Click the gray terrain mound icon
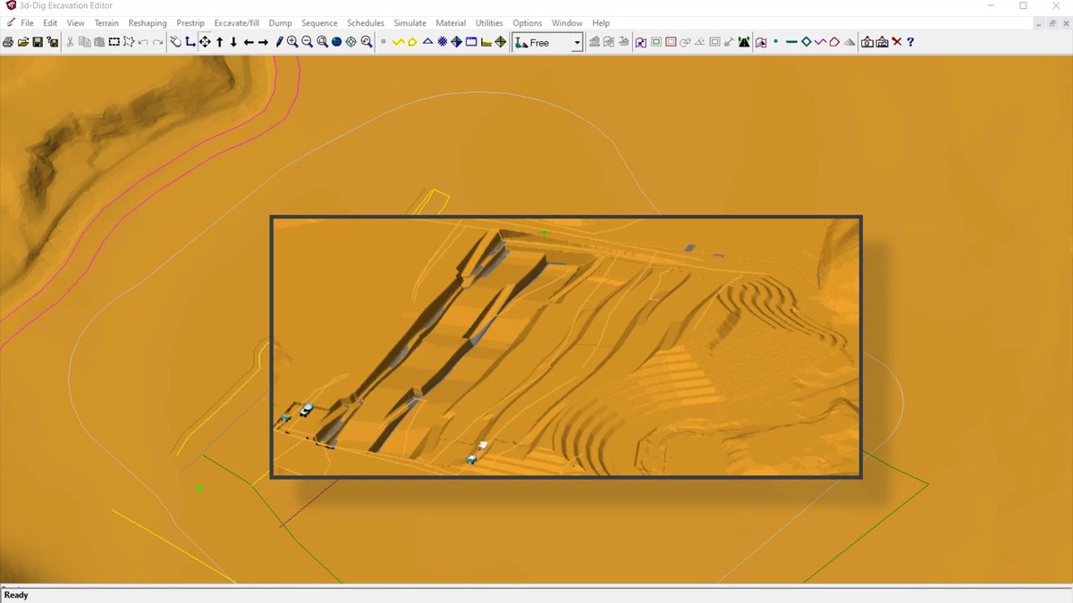 tap(849, 42)
